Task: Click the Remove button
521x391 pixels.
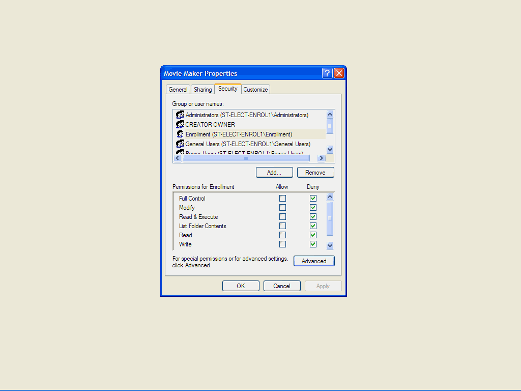Action: pos(315,173)
